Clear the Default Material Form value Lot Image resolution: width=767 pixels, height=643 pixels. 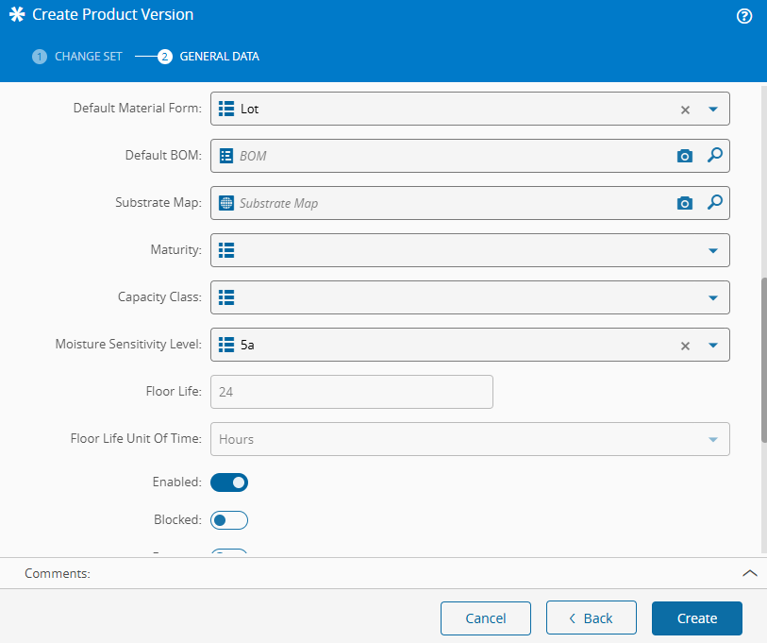click(686, 110)
